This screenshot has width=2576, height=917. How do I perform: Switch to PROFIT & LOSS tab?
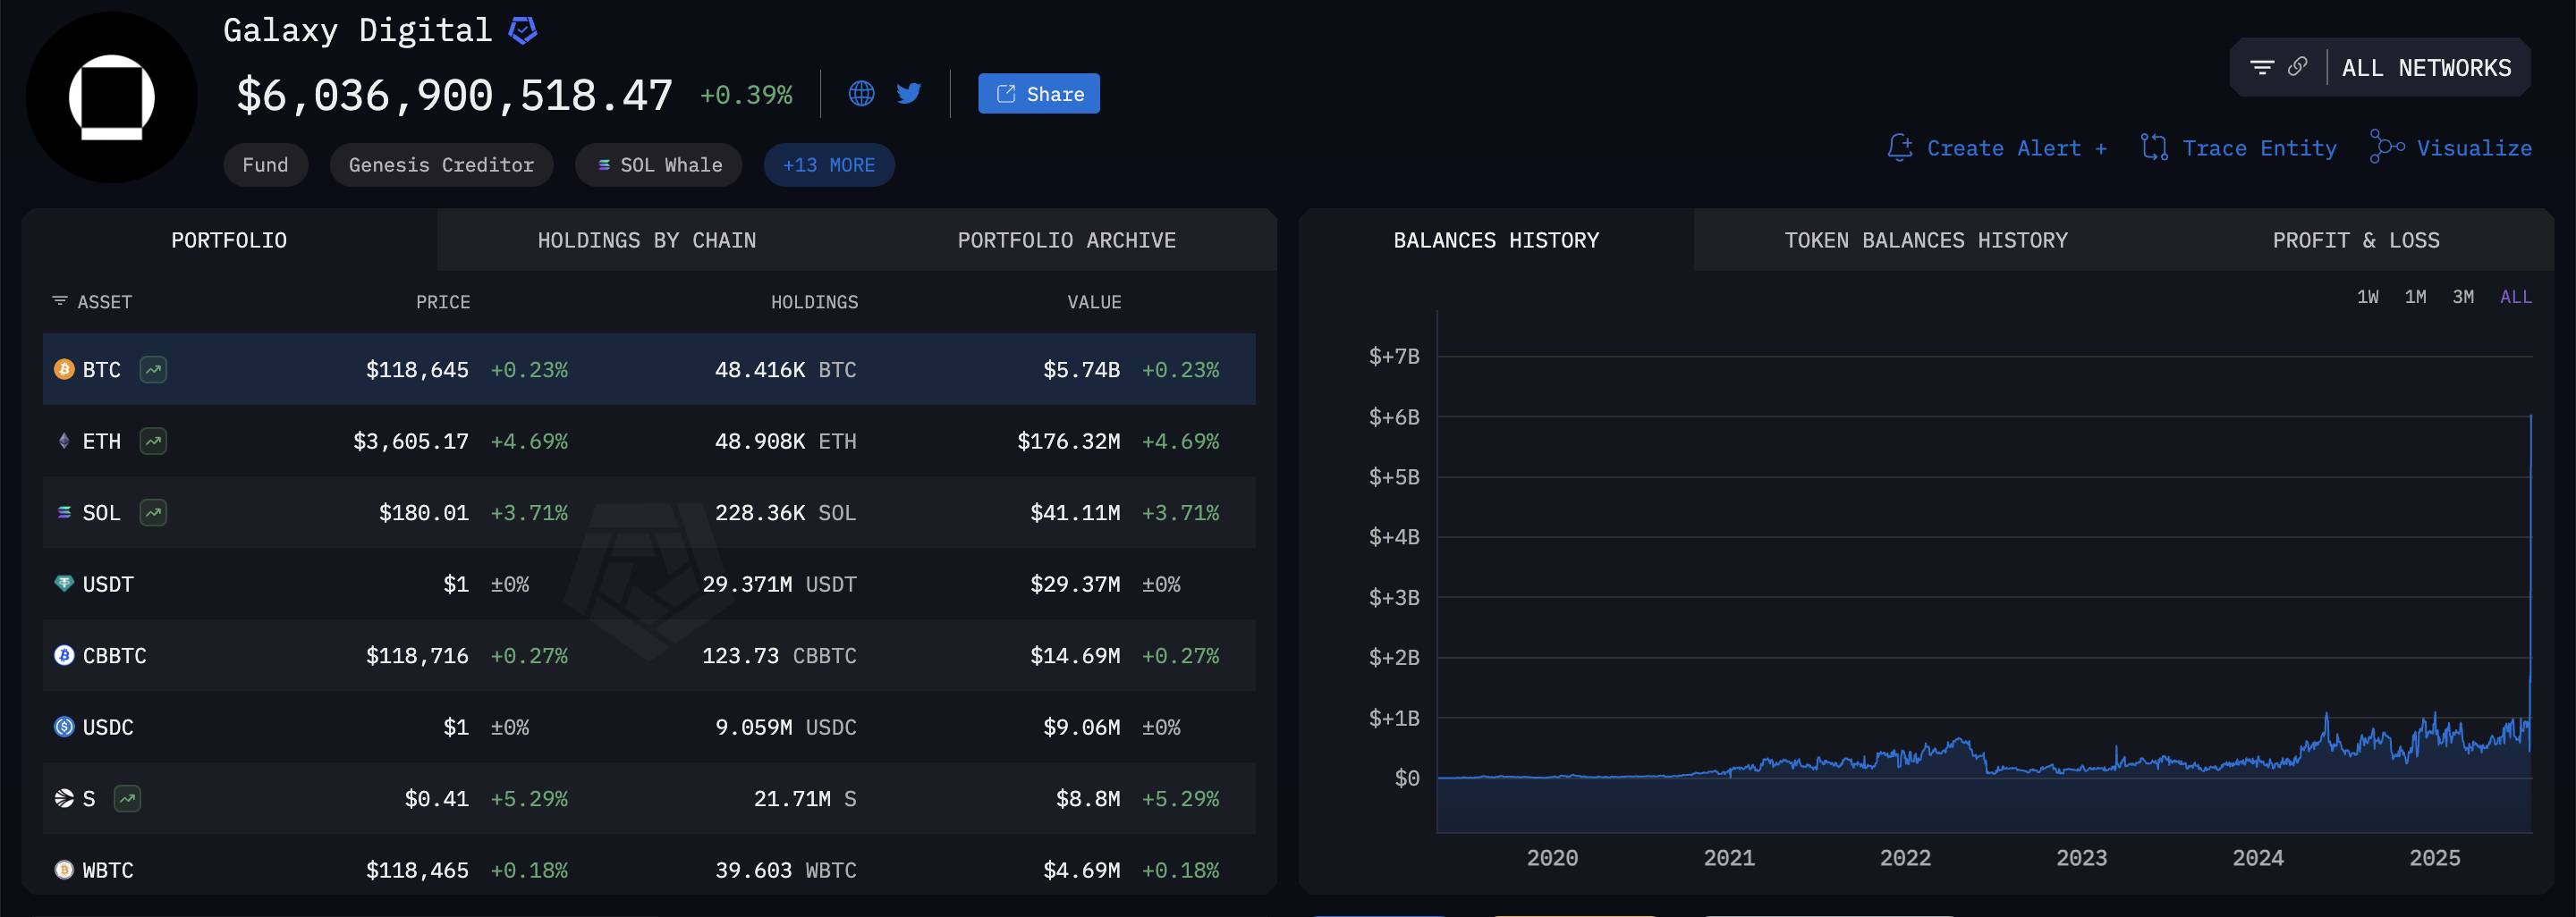pyautogui.click(x=2356, y=240)
